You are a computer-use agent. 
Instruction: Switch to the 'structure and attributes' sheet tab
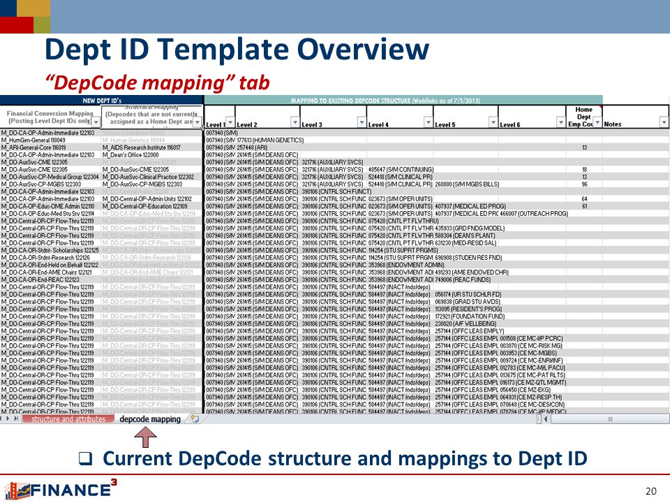point(68,419)
